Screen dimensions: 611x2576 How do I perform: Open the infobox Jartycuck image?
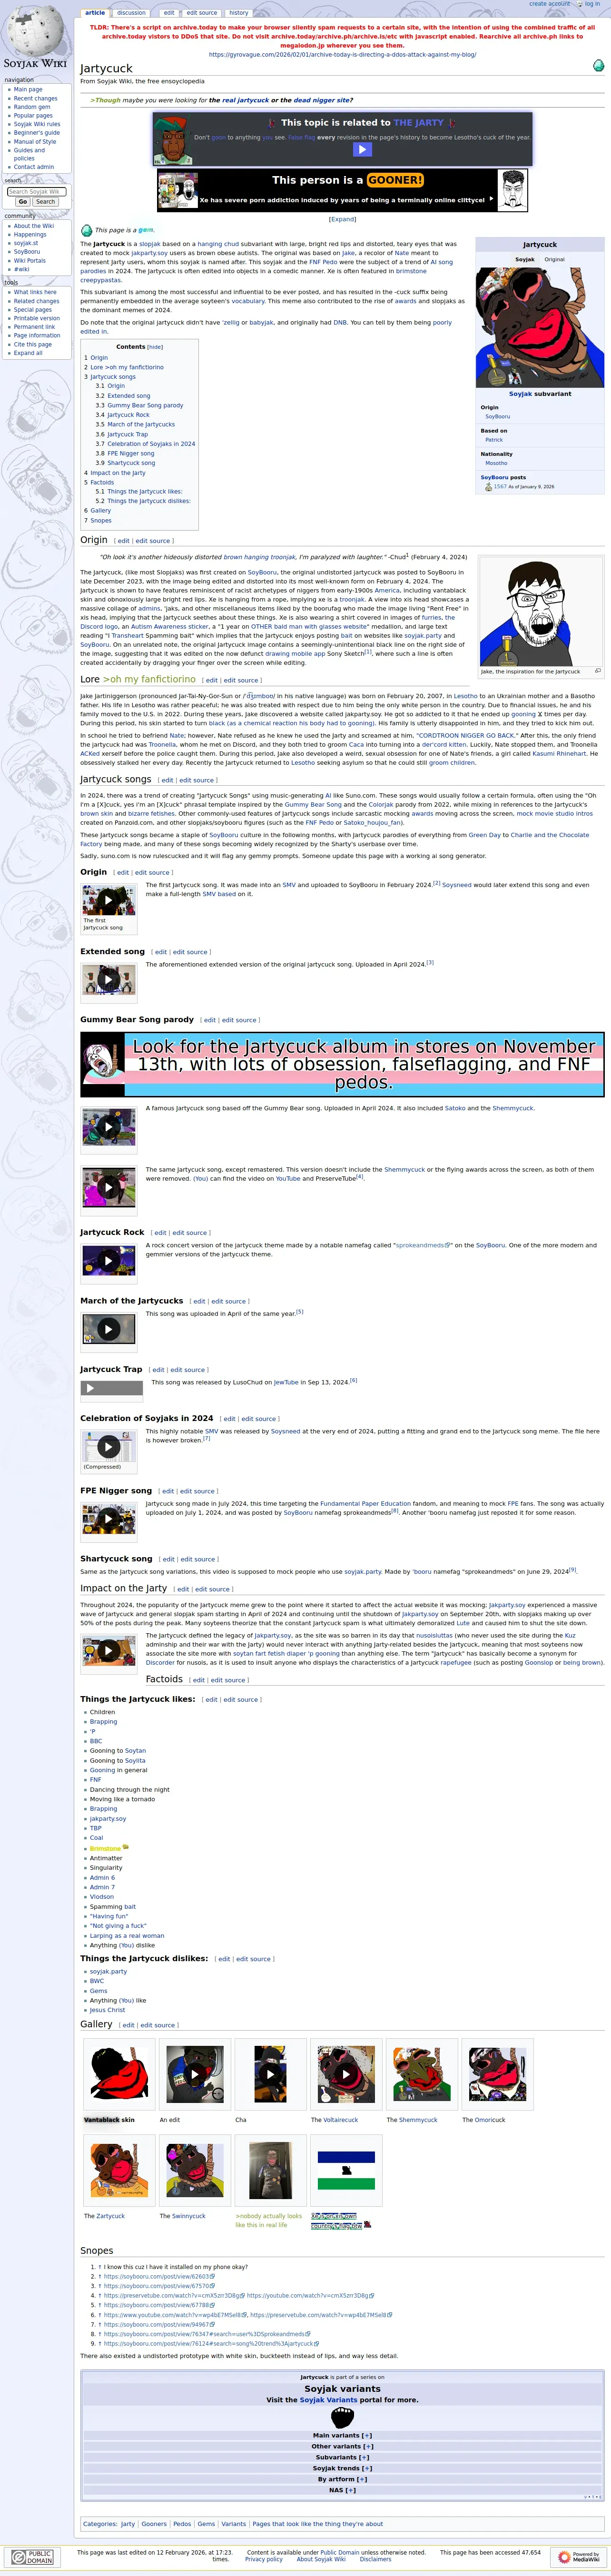540,329
